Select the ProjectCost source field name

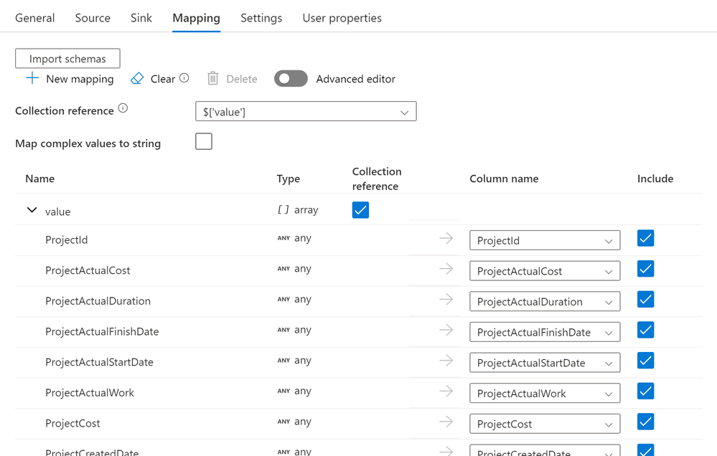(72, 424)
